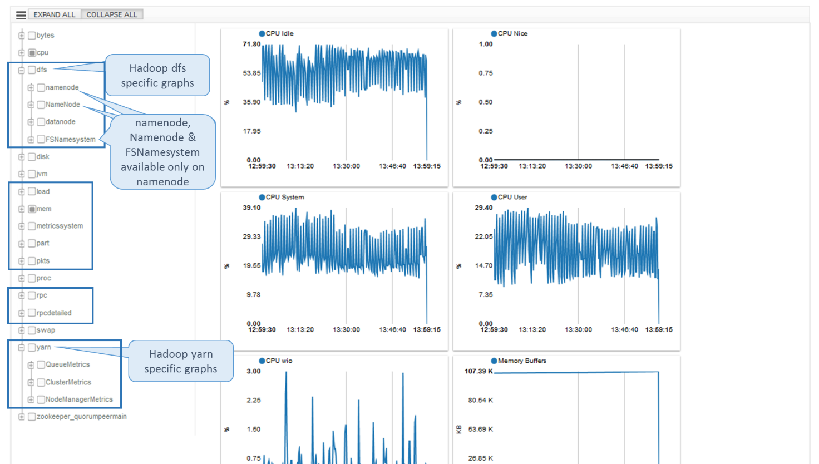Click the CPU Idle legend dot
819x464 pixels.
(x=262, y=34)
